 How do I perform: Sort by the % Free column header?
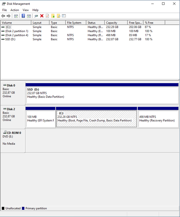[154, 23]
